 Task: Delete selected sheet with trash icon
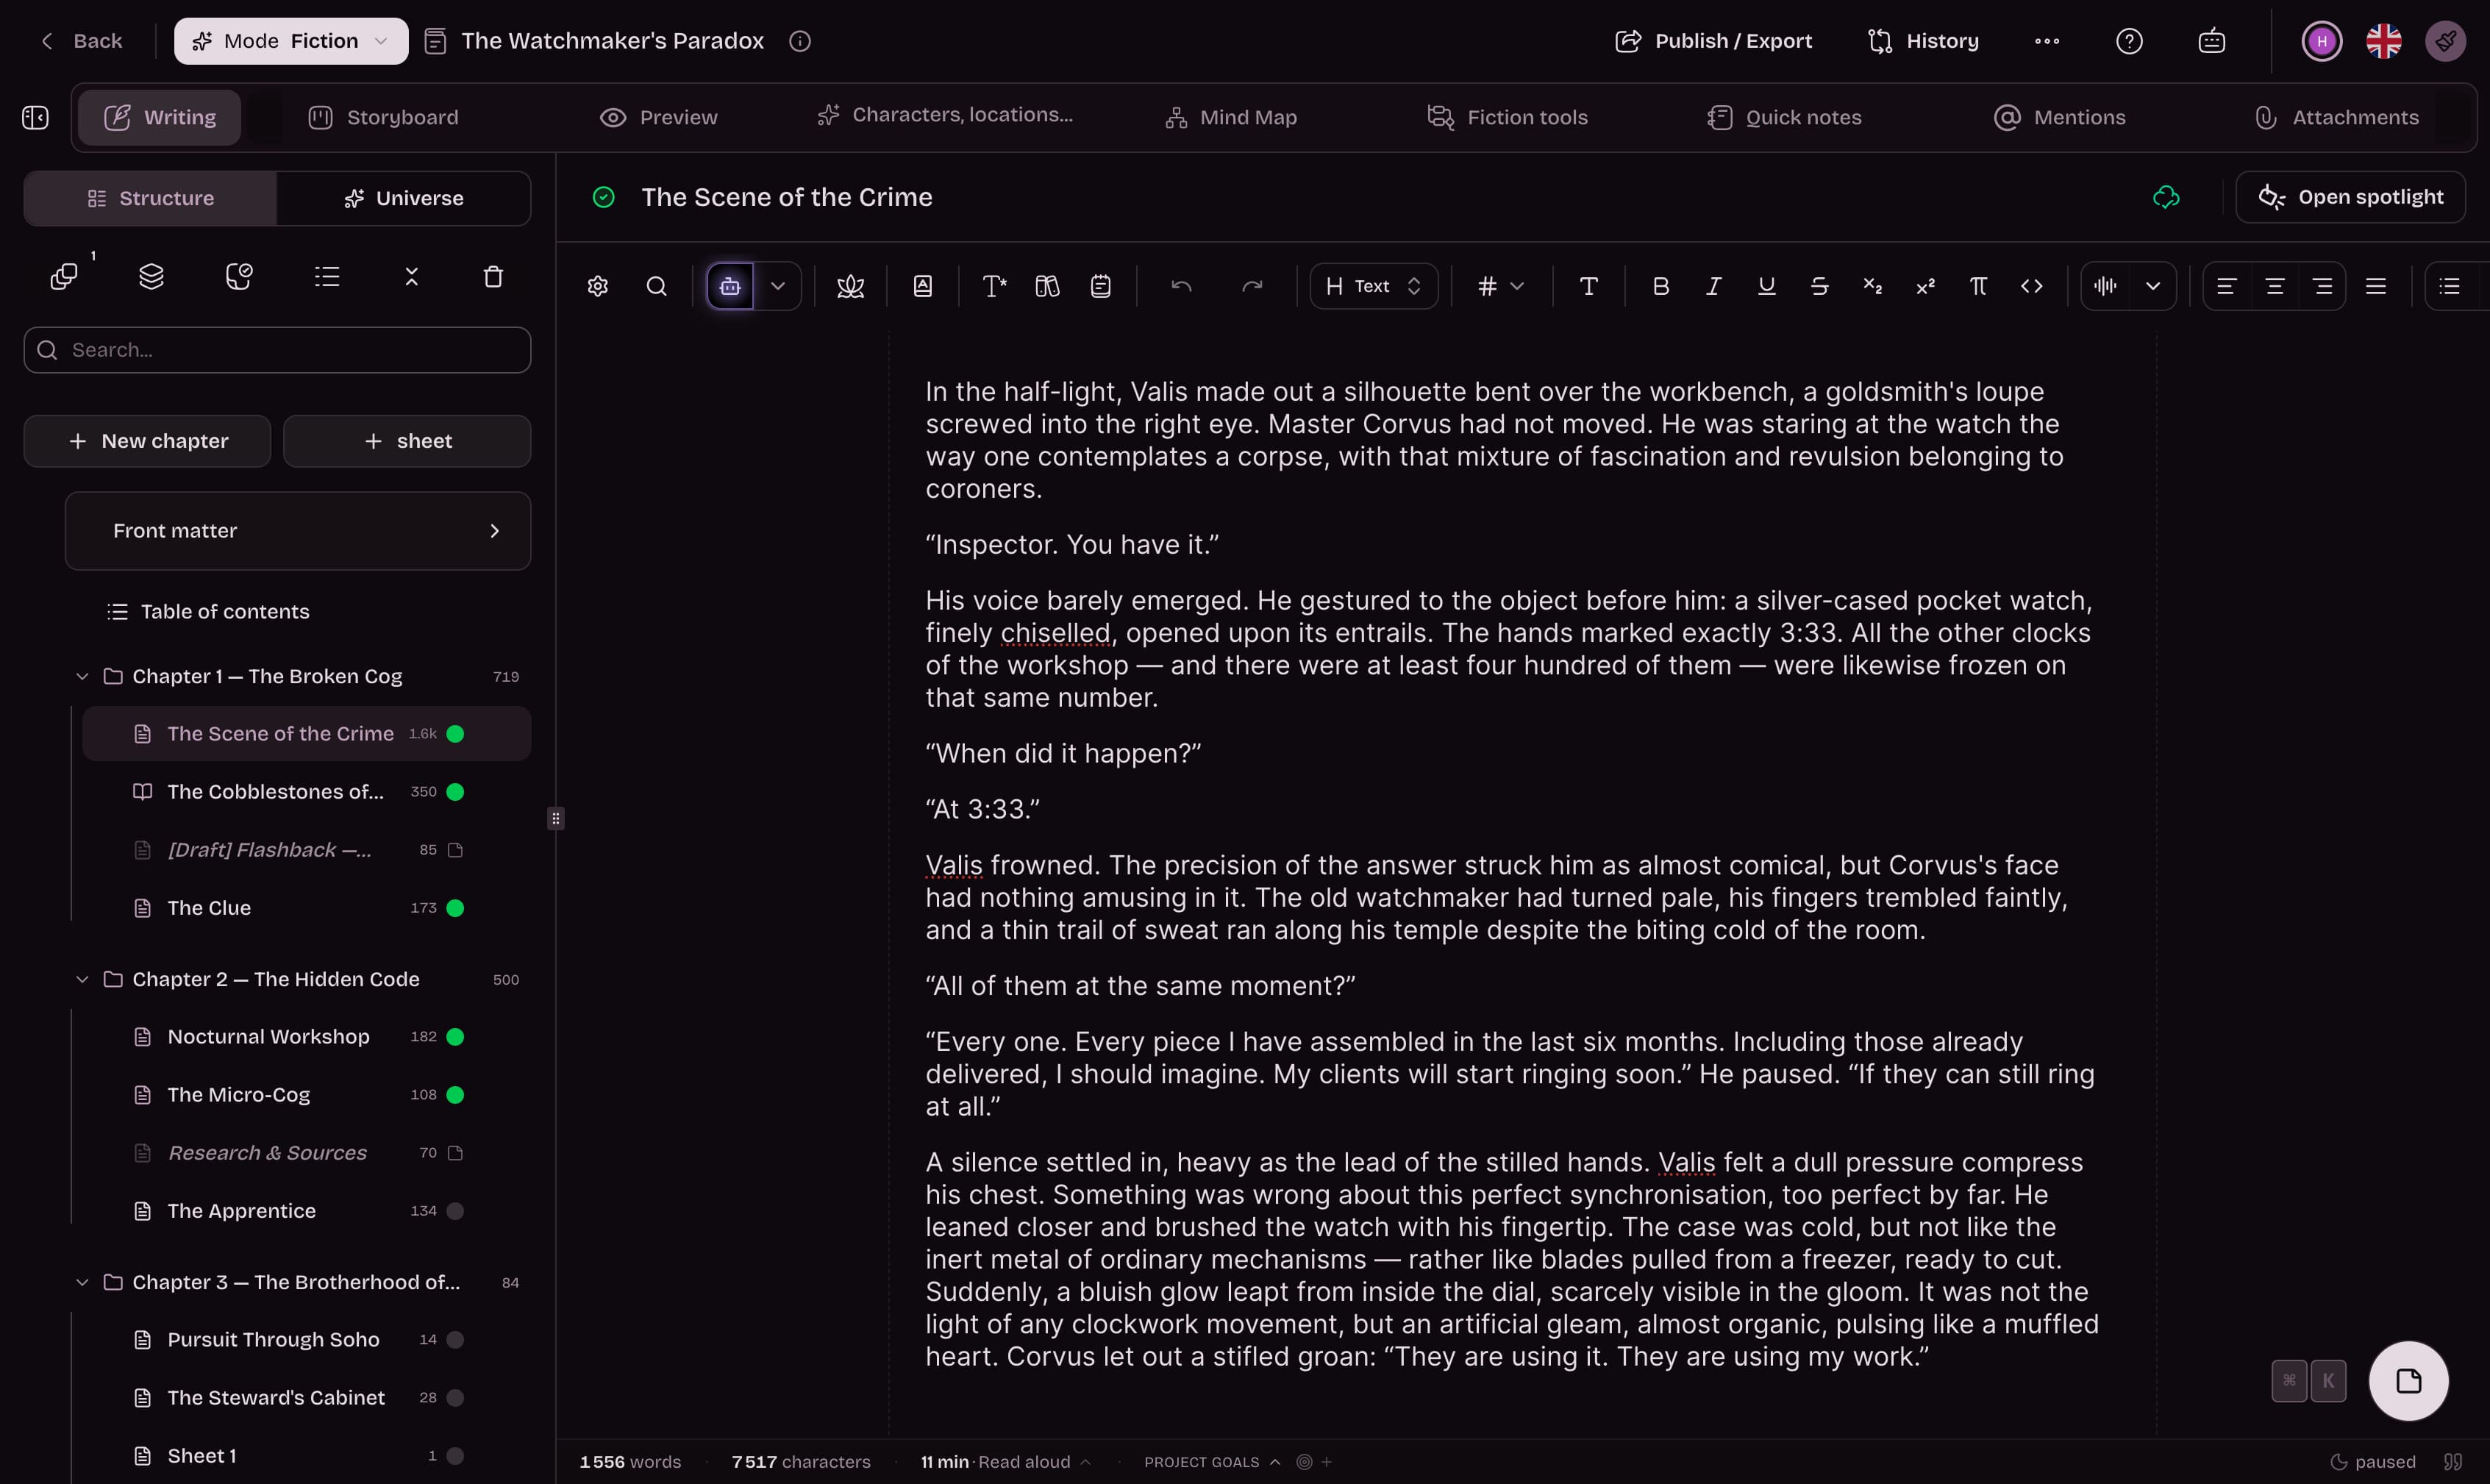(x=493, y=277)
